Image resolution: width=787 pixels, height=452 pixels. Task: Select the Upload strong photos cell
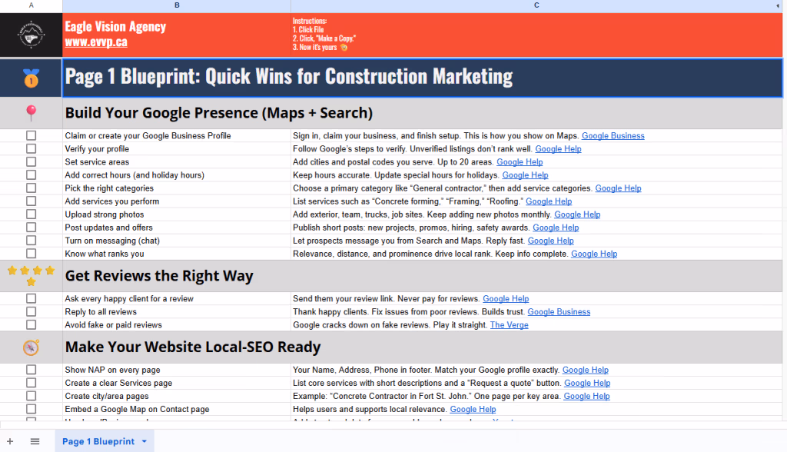click(177, 214)
